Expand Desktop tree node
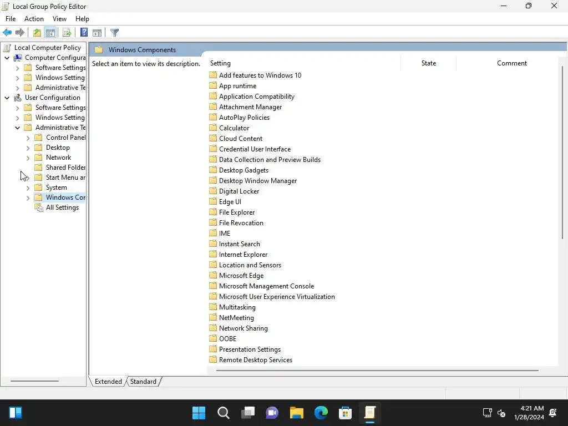 (x=28, y=148)
